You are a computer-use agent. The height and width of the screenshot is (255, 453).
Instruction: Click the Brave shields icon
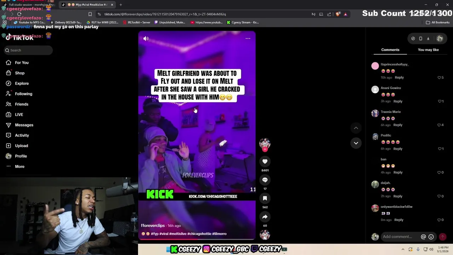tap(338, 14)
